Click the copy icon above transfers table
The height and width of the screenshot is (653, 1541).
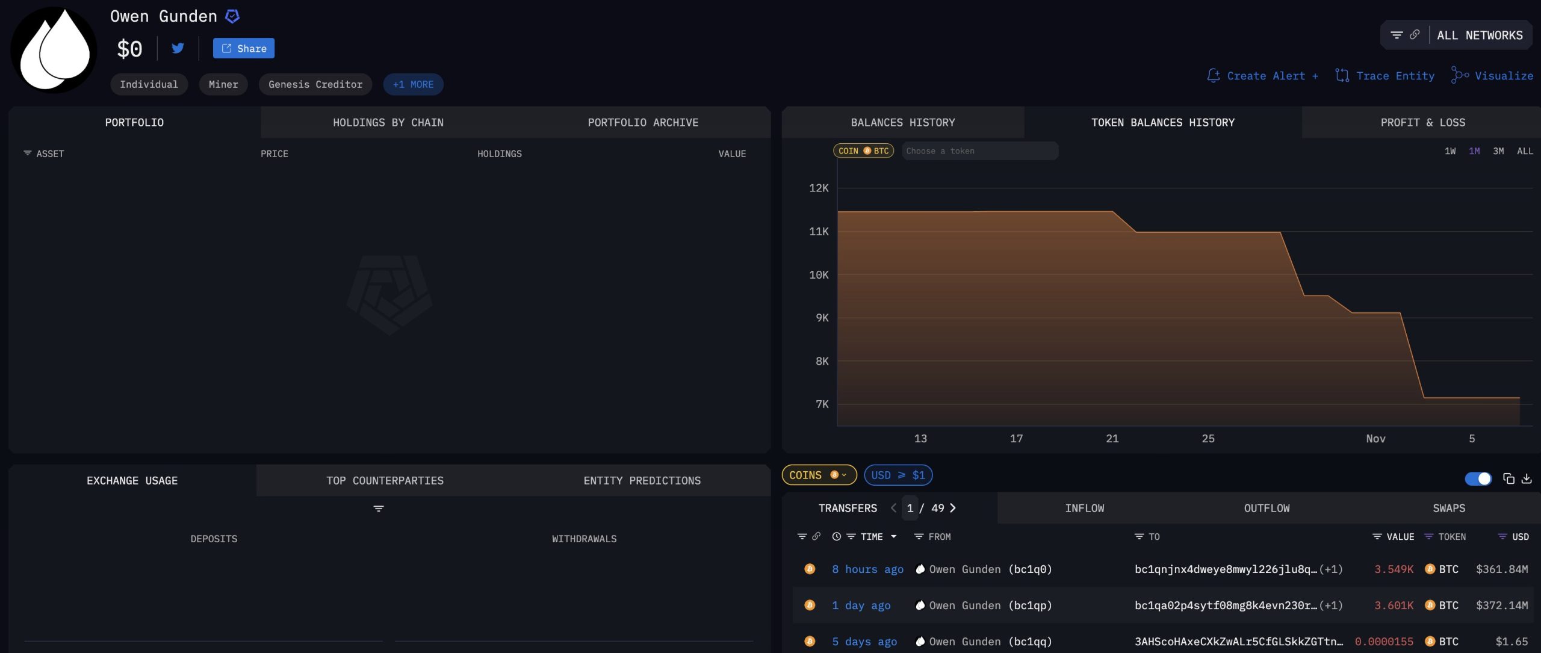[1508, 478]
